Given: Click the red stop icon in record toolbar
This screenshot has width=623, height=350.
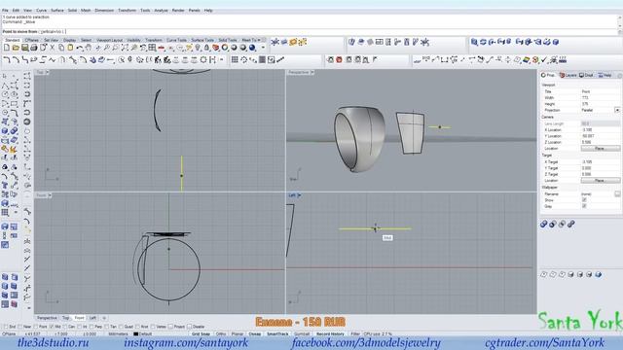Looking at the screenshot, I should 339,60.
